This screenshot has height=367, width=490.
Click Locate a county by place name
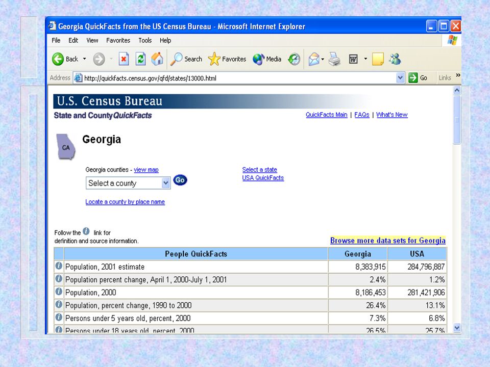125,202
